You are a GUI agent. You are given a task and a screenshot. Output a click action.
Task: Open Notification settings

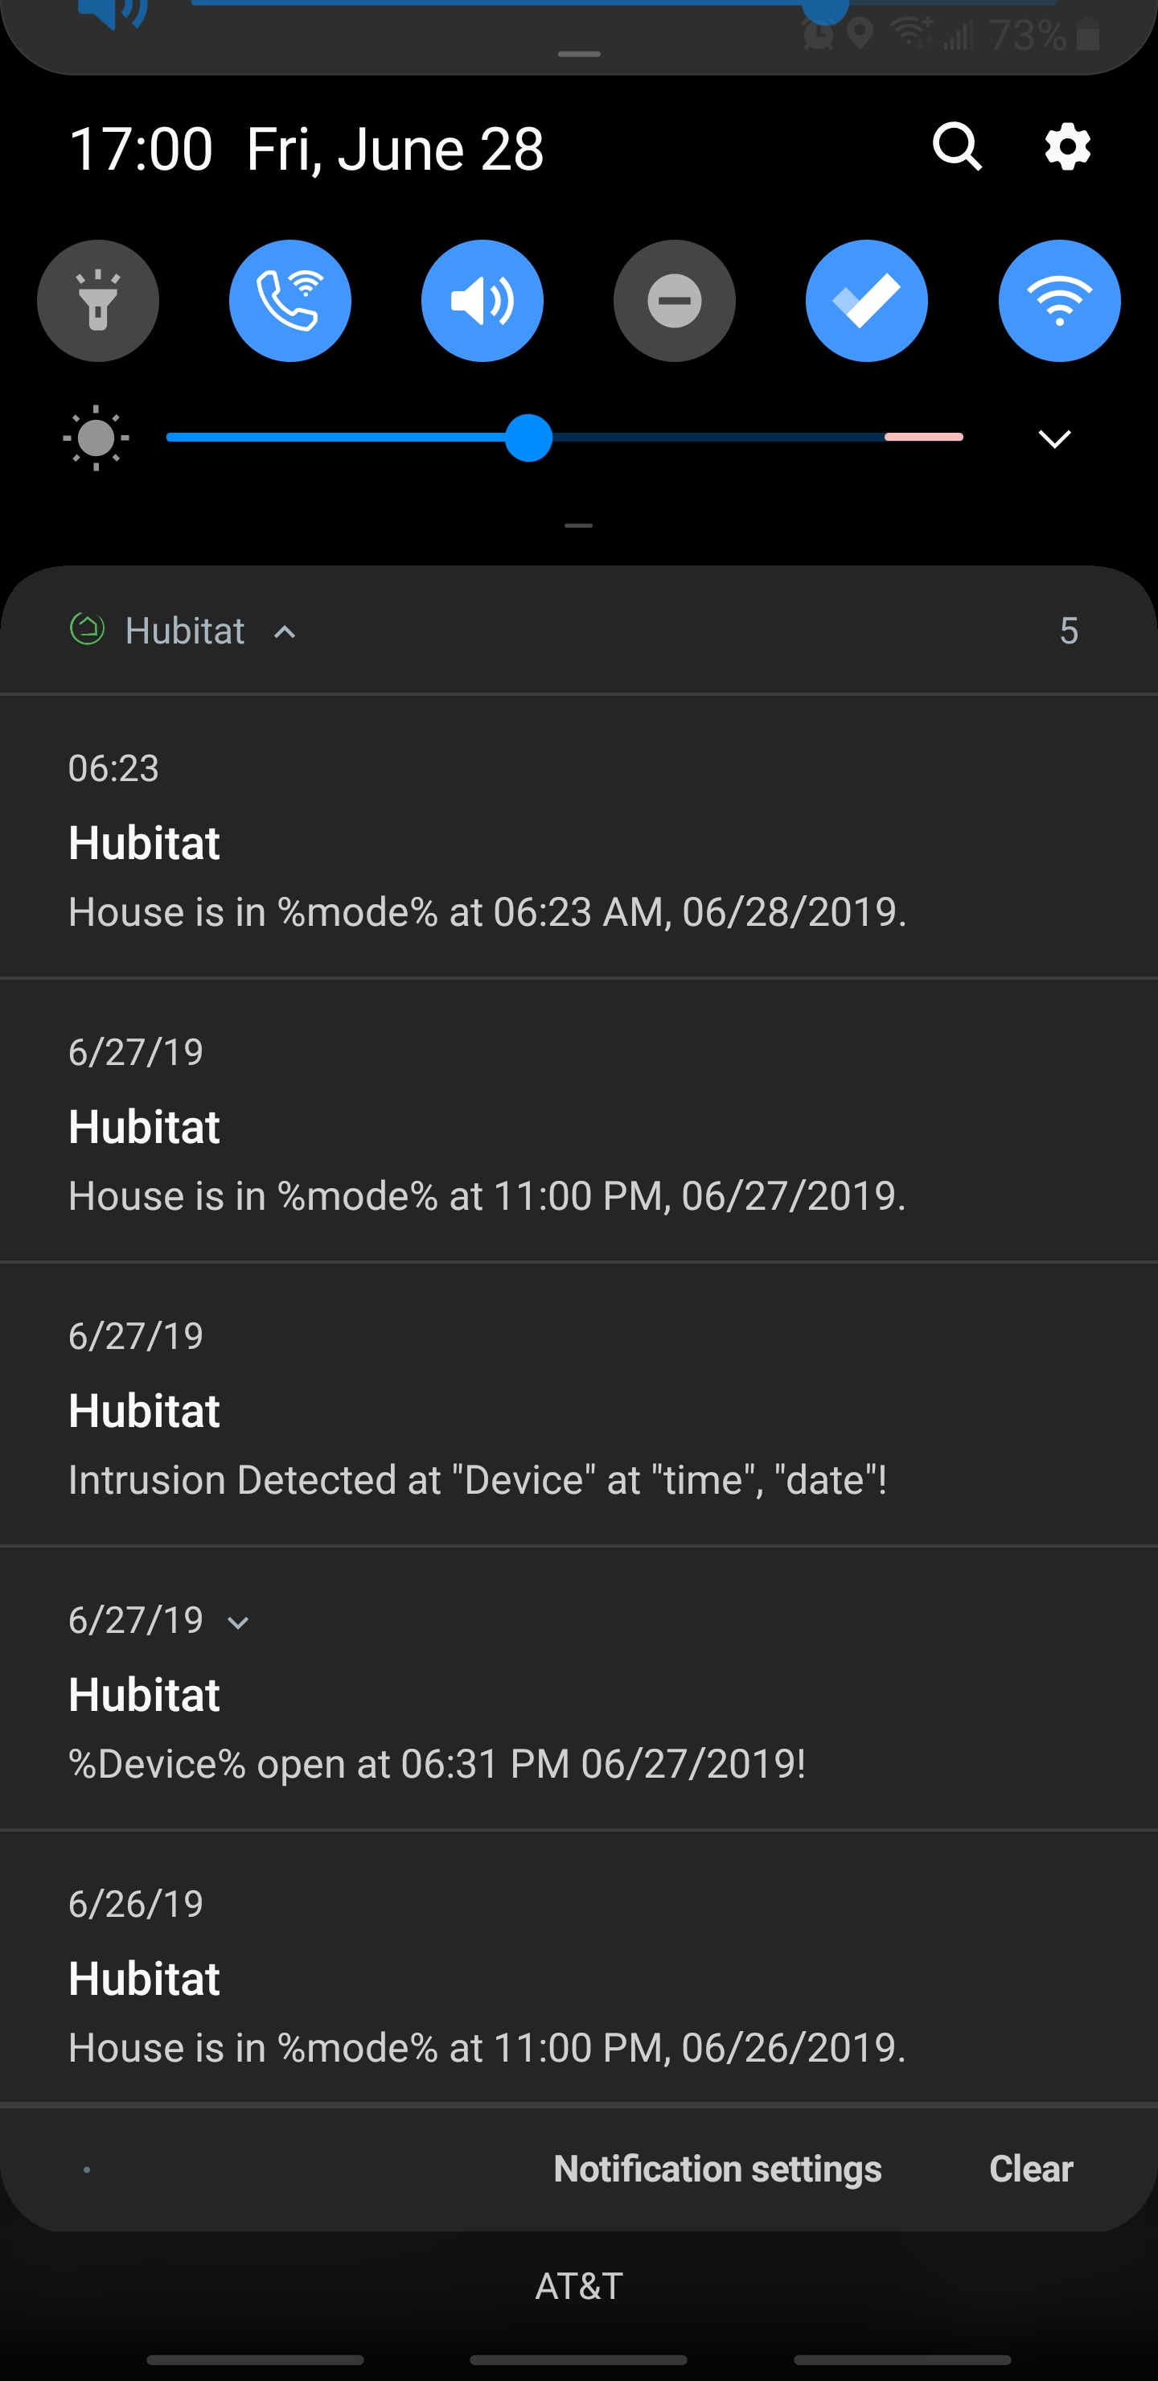[x=717, y=2169]
